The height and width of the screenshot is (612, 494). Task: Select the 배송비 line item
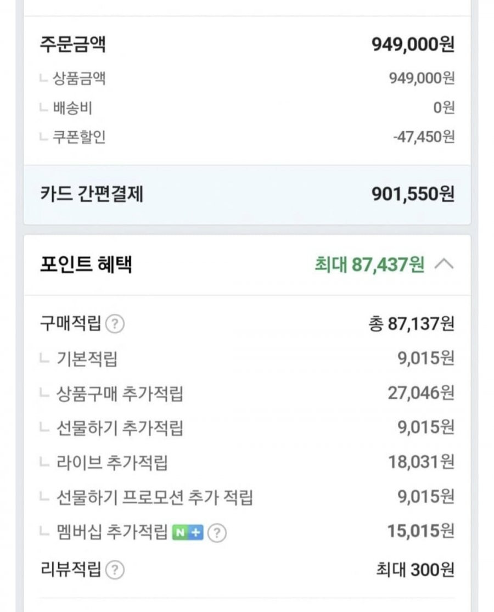point(247,108)
